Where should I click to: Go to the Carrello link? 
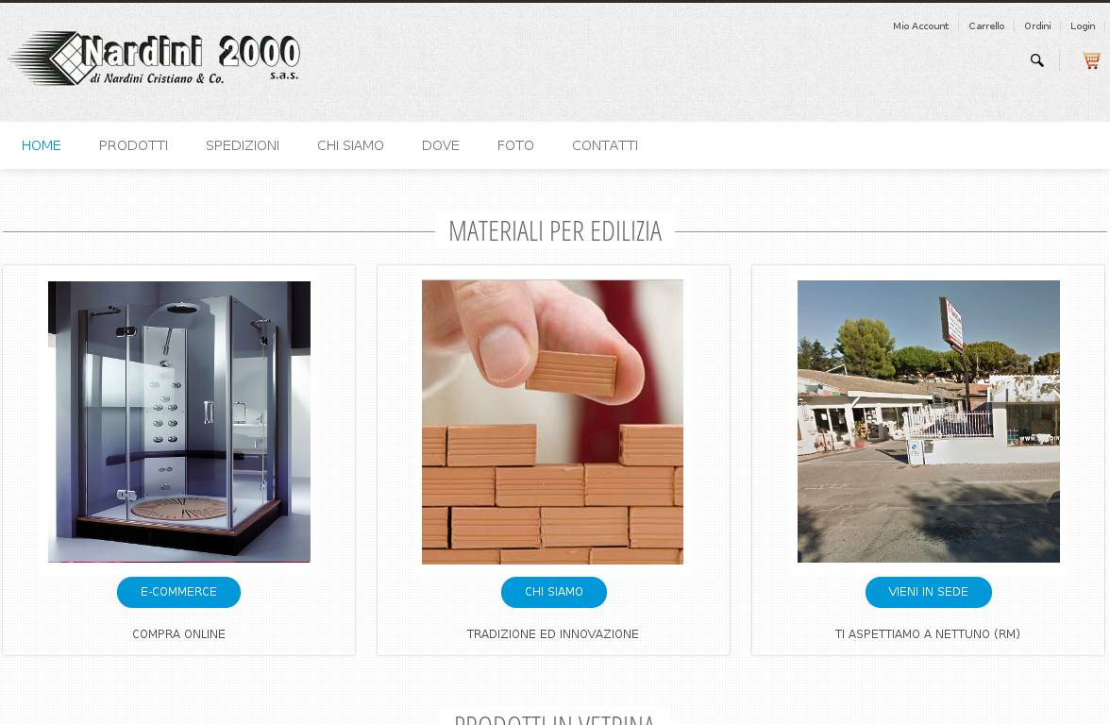[986, 26]
